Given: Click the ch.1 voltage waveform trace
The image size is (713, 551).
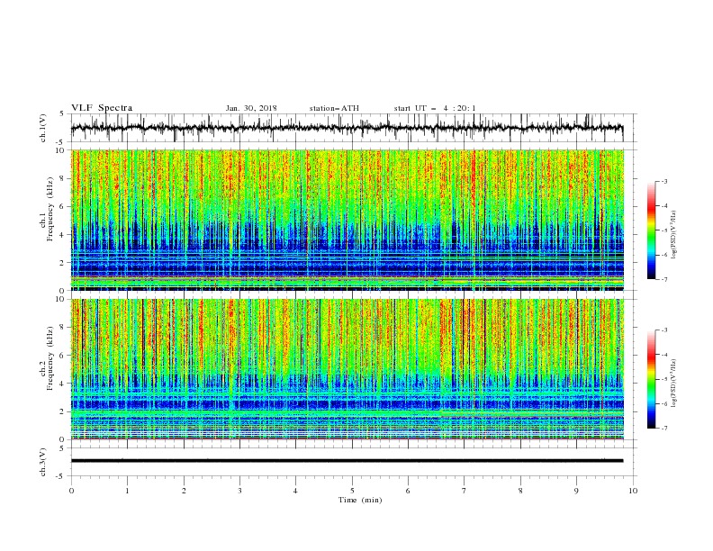Looking at the screenshot, I should click(x=347, y=128).
